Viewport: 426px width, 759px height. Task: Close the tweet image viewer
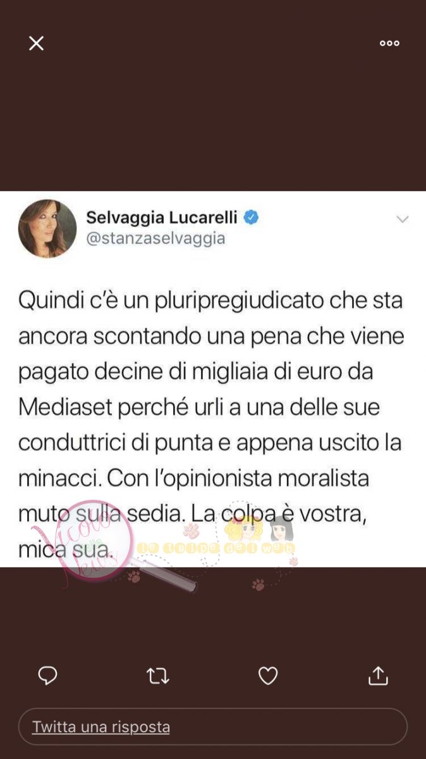pyautogui.click(x=36, y=43)
